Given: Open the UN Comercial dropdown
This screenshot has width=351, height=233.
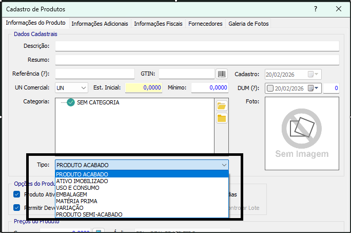Looking at the screenshot, I should click(x=84, y=88).
